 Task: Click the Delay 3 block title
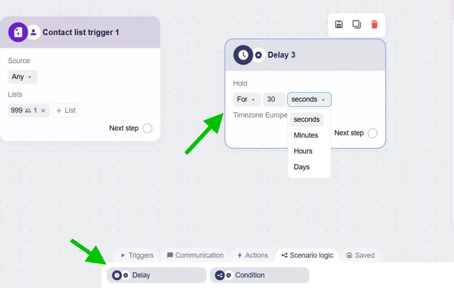(281, 55)
